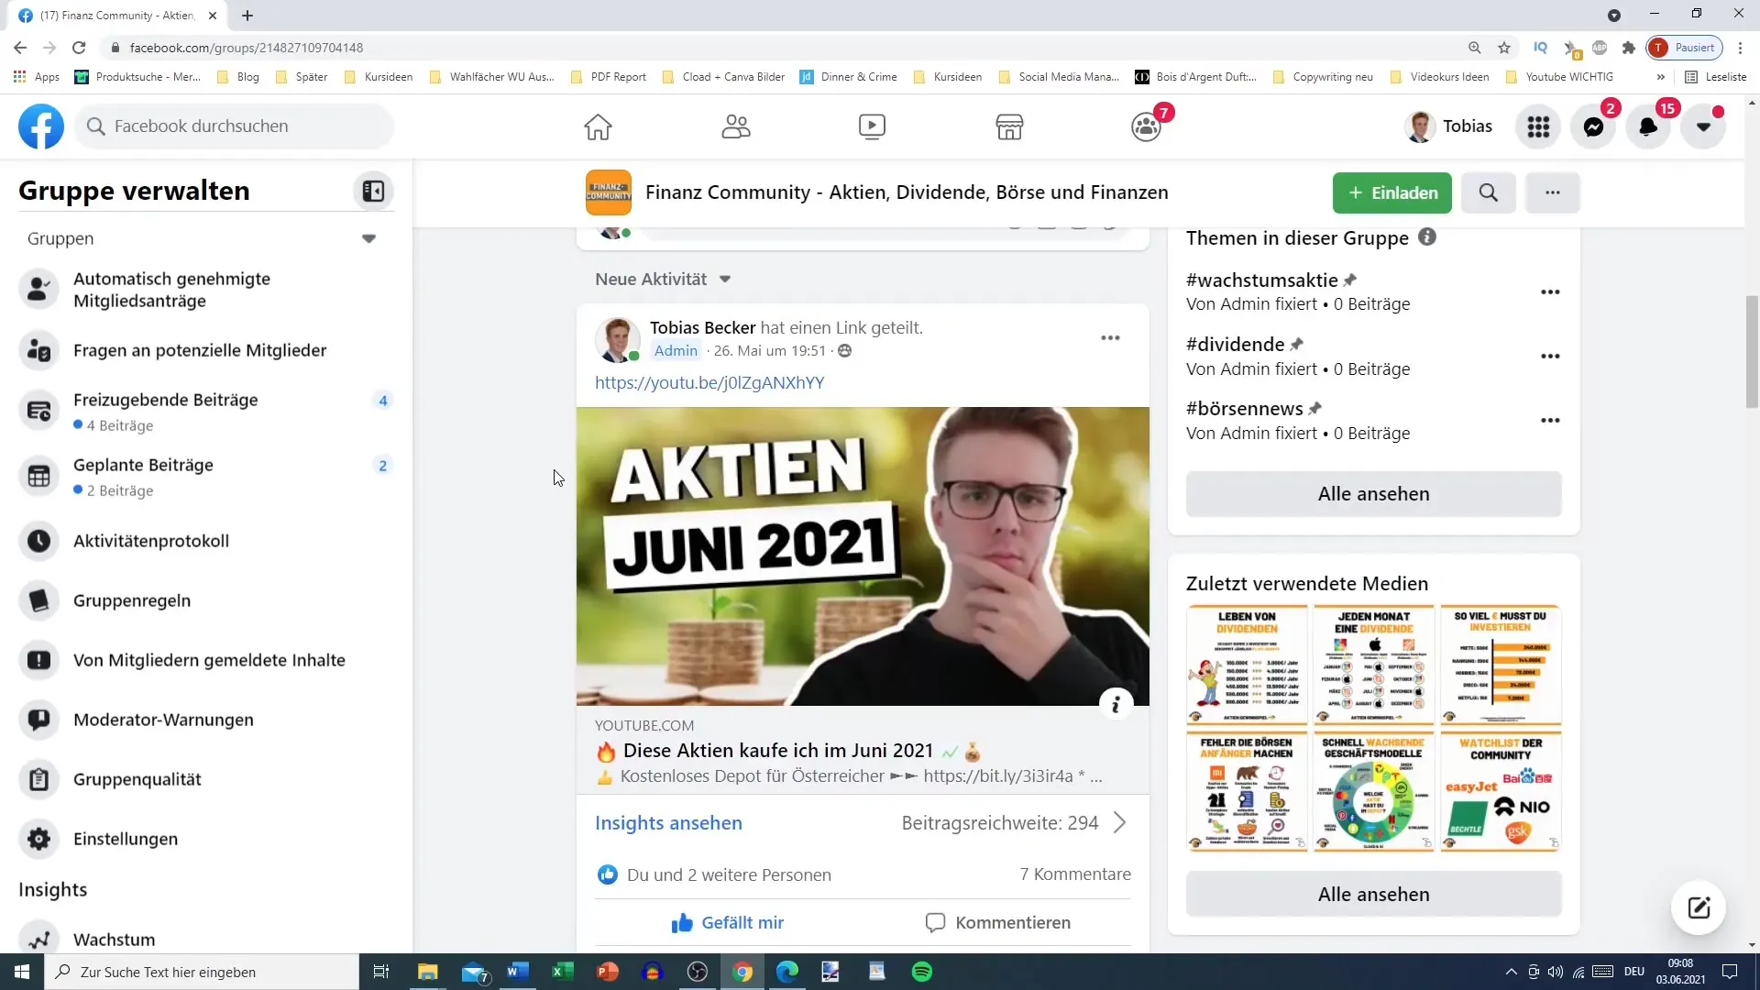Open Chrome extensions puzzle icon
This screenshot has width=1760, height=990.
pyautogui.click(x=1628, y=48)
